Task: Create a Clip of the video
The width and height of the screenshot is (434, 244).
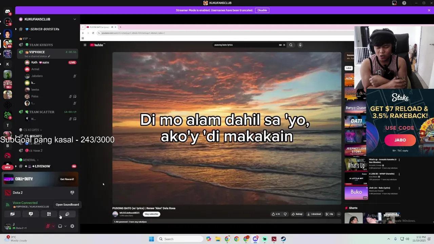Action: pos(330,214)
